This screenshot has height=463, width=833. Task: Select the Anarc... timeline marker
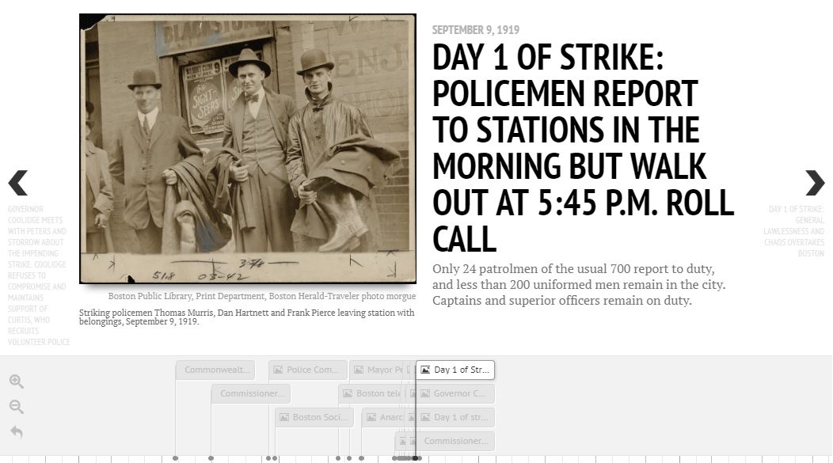point(383,417)
